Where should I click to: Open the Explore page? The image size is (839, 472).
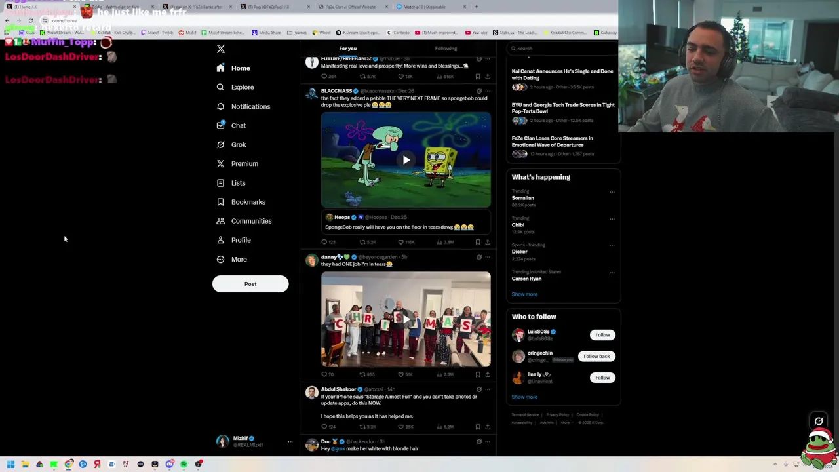pyautogui.click(x=235, y=87)
